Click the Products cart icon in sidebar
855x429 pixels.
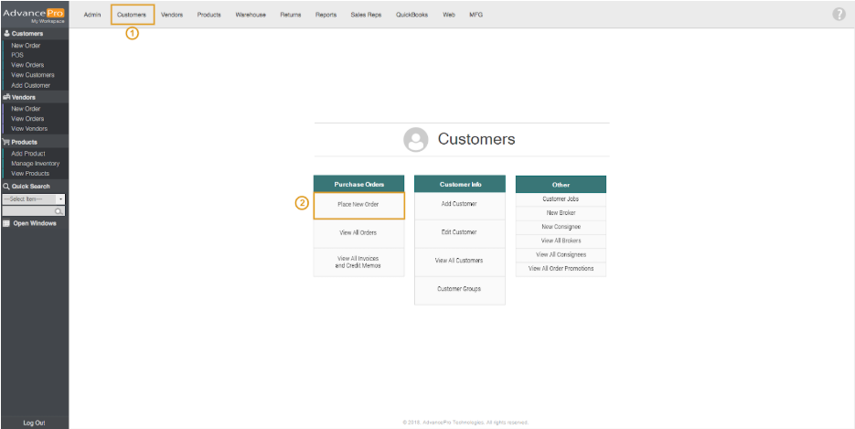(x=6, y=142)
